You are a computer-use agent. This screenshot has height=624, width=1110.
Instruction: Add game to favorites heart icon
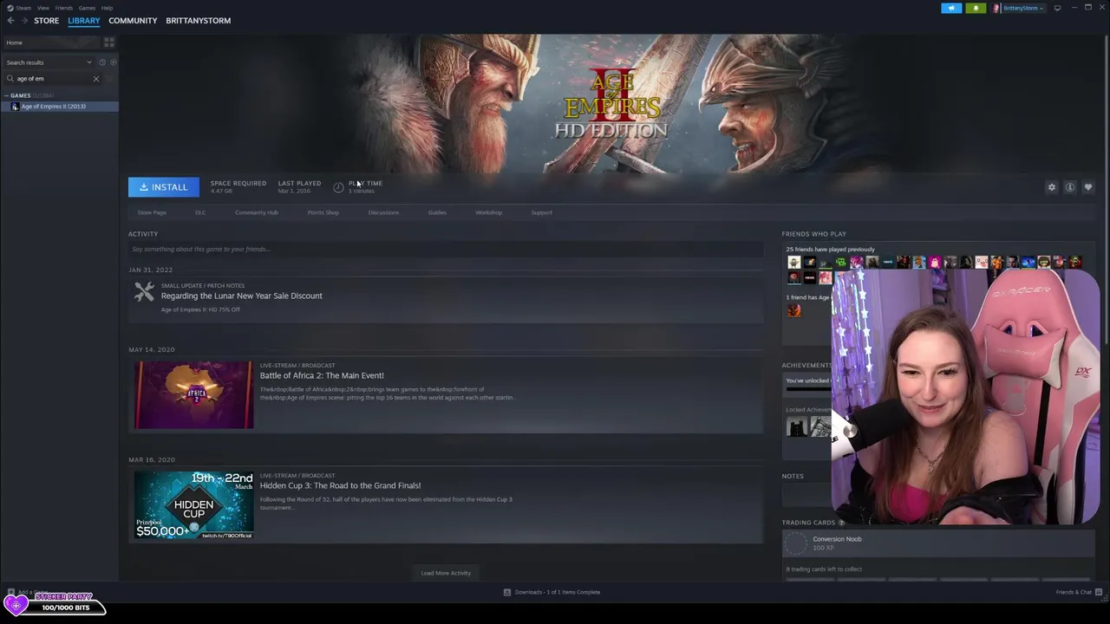coord(1088,187)
